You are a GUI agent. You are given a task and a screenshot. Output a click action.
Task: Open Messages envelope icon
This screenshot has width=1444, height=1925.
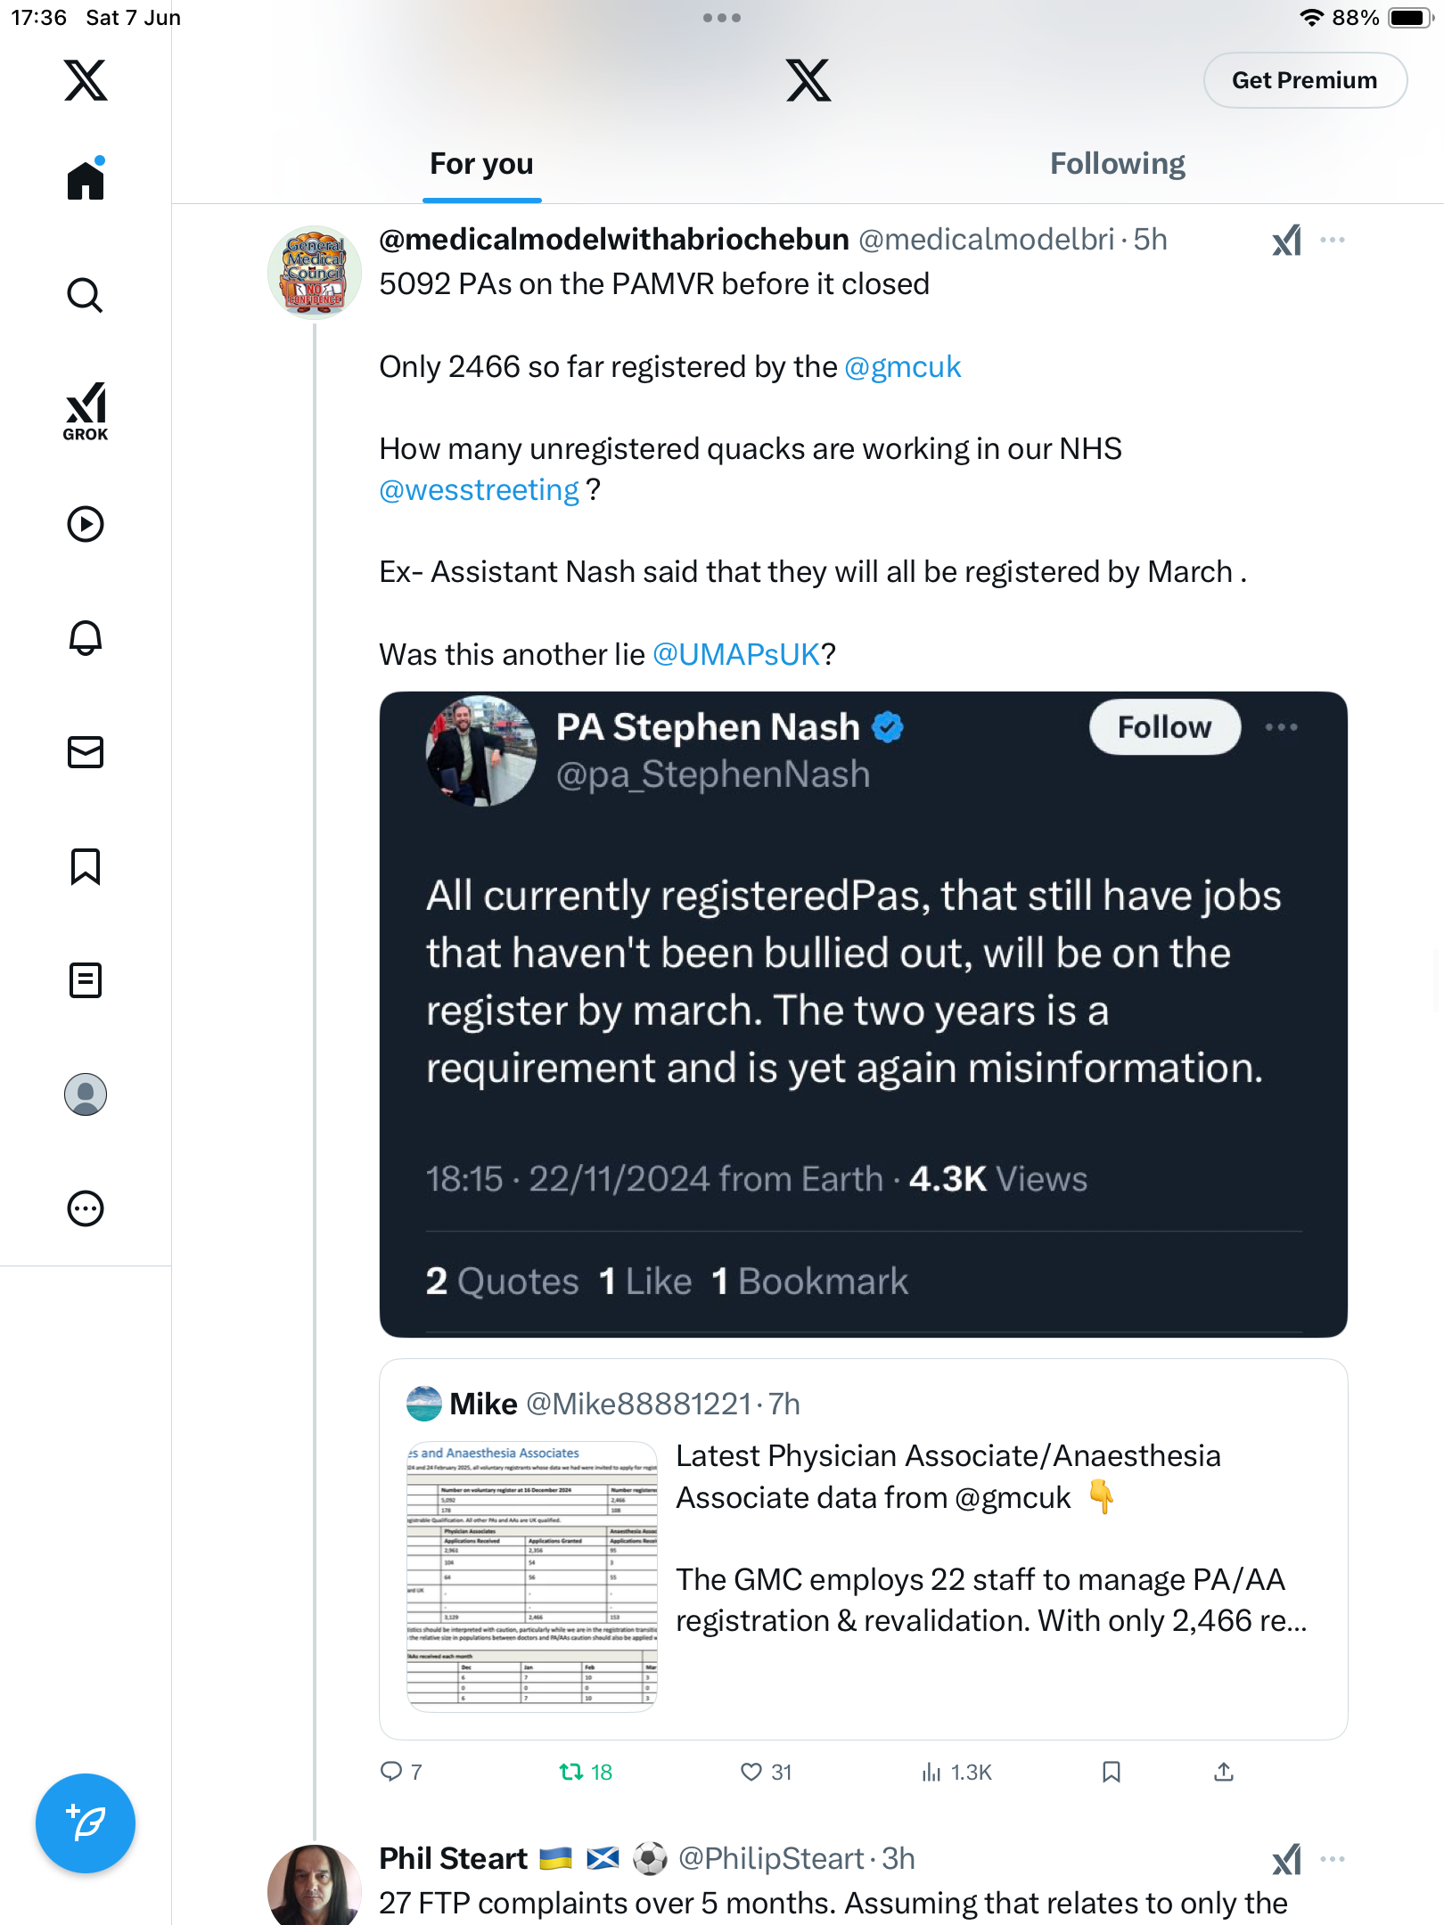click(x=86, y=752)
